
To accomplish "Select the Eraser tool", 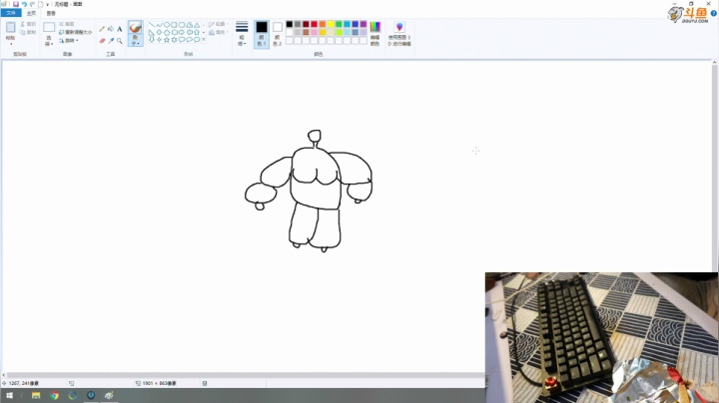I will click(102, 41).
